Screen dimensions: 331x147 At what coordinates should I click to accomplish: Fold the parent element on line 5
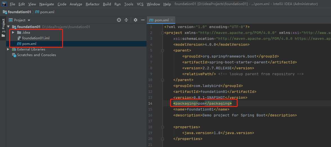163,50
